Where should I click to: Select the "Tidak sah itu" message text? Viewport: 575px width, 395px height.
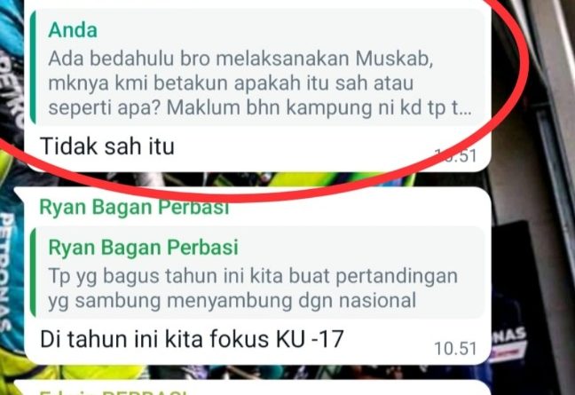click(107, 146)
